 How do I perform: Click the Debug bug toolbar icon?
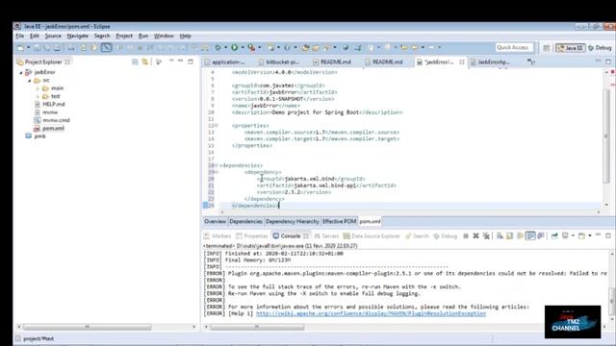point(218,47)
